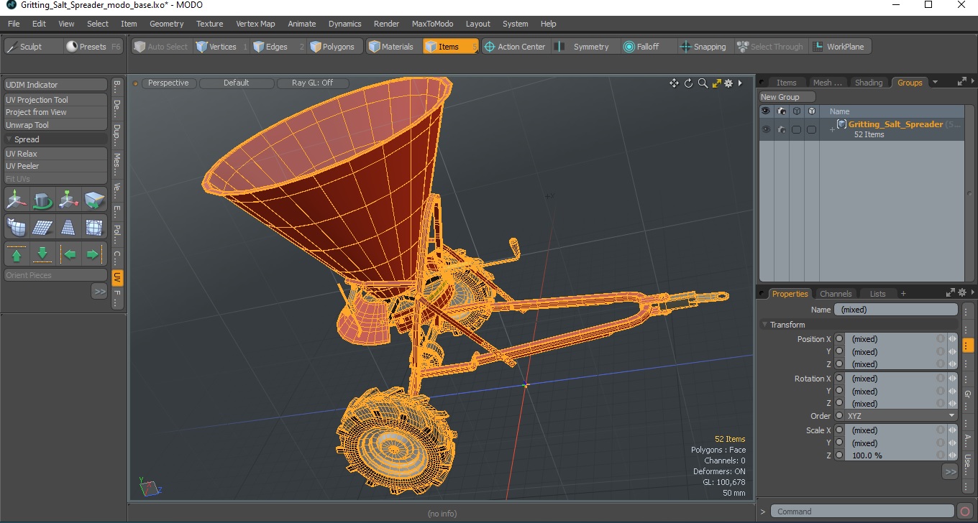Switch to Edges selection mode

[278, 47]
